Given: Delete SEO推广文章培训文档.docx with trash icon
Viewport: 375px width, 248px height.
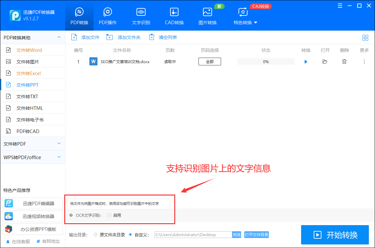Looking at the screenshot, I should 344,61.
